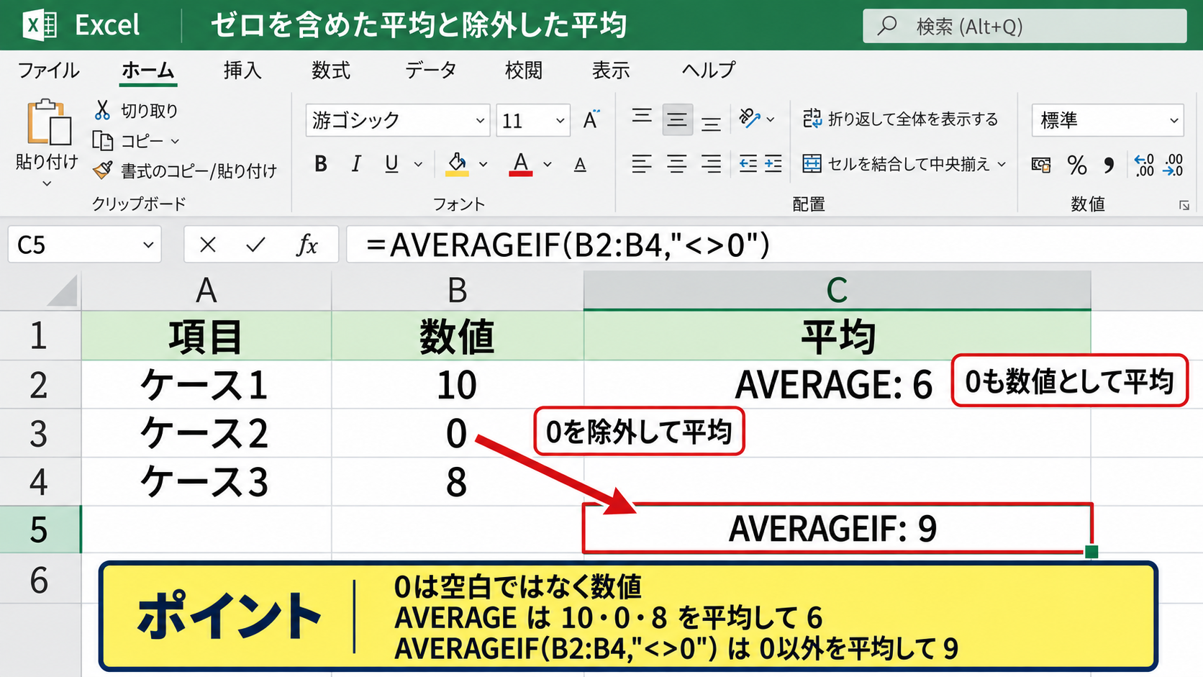
Task: Click the accounting currency format icon
Action: point(1040,165)
